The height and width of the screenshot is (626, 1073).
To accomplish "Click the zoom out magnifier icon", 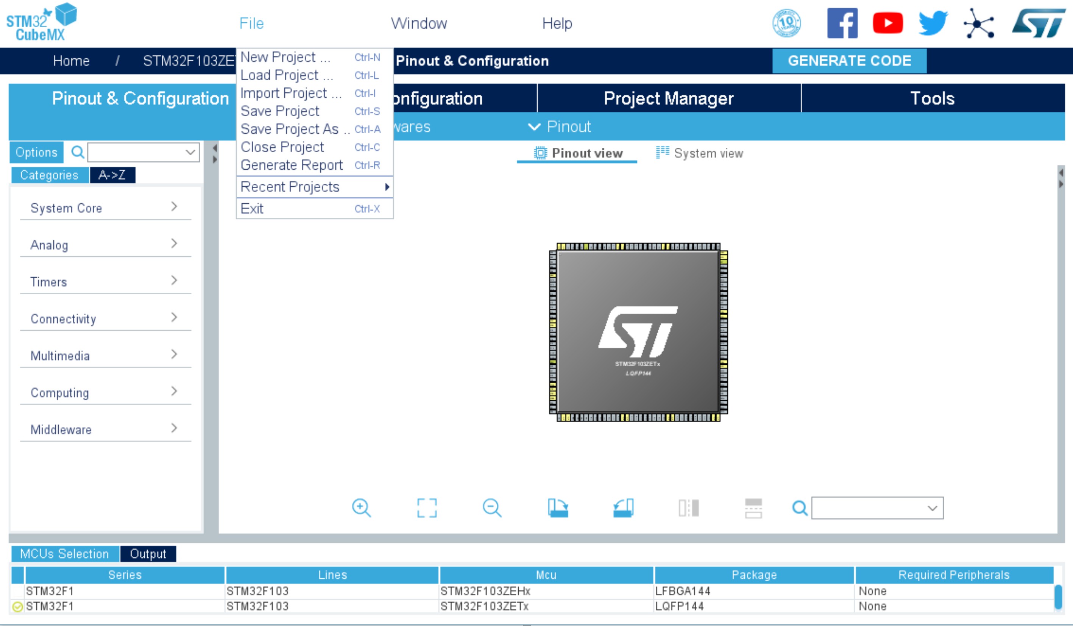I will click(x=492, y=507).
